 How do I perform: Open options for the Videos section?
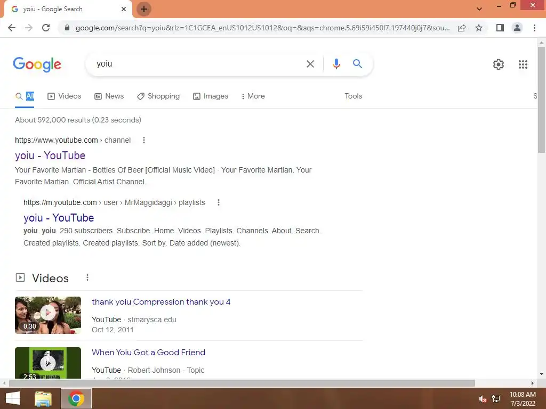pos(87,277)
